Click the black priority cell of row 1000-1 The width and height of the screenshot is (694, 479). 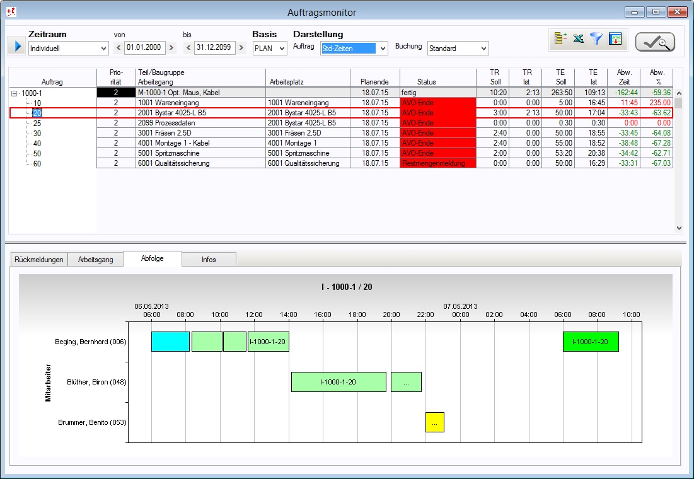coord(116,93)
